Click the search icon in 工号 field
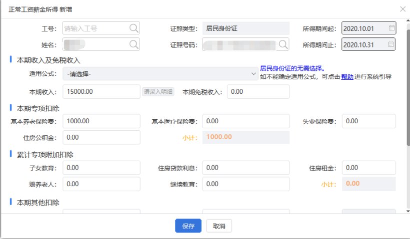Image resolution: width=410 pixels, height=239 pixels. pyautogui.click(x=133, y=28)
